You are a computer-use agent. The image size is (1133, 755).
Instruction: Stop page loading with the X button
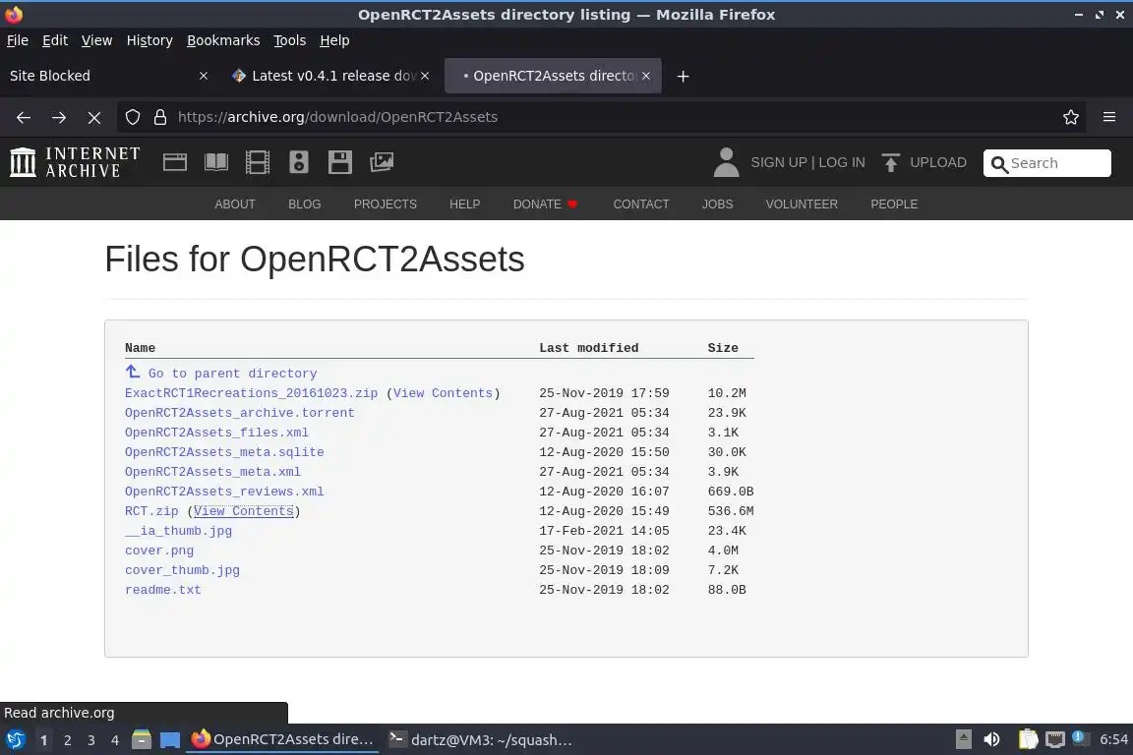[x=94, y=117]
